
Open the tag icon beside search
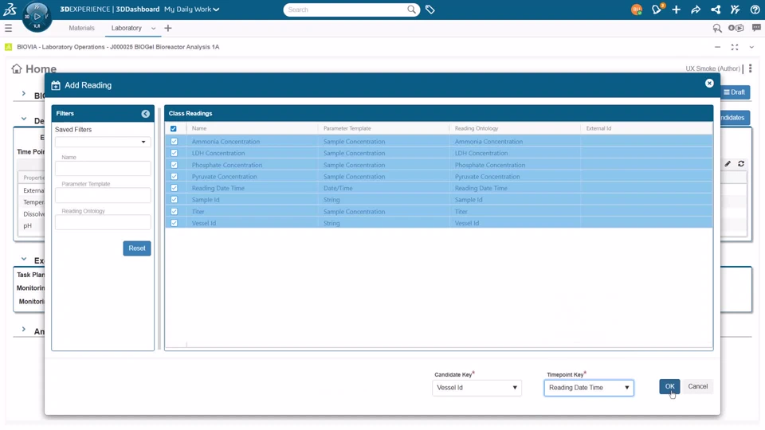430,10
